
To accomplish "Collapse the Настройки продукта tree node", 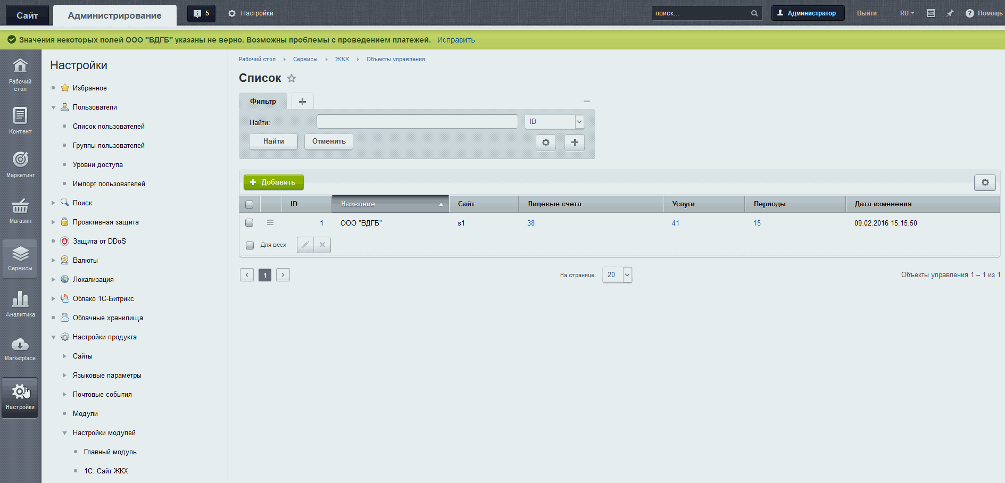I will (x=53, y=337).
